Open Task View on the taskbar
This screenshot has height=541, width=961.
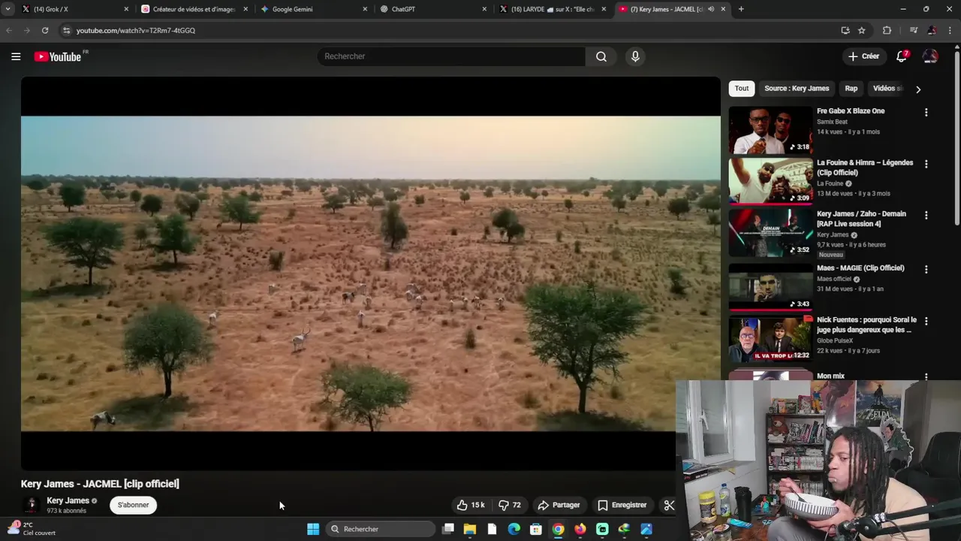tap(448, 529)
